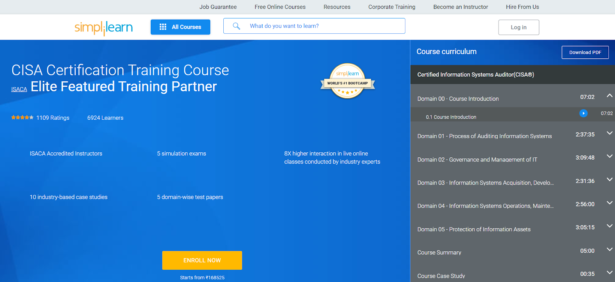Click Domain 03 - Information Systems Acquisition row title
615x282 pixels.
point(485,183)
